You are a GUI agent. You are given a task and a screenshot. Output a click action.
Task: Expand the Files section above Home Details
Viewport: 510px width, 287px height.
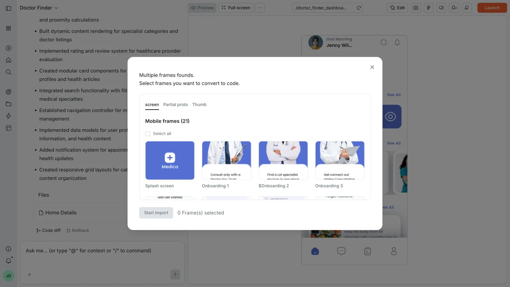coord(43,195)
